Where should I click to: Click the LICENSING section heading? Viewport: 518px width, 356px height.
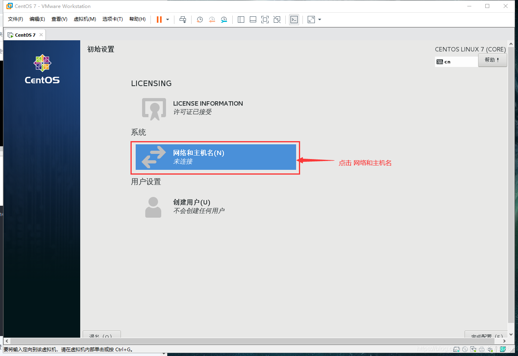click(x=151, y=83)
